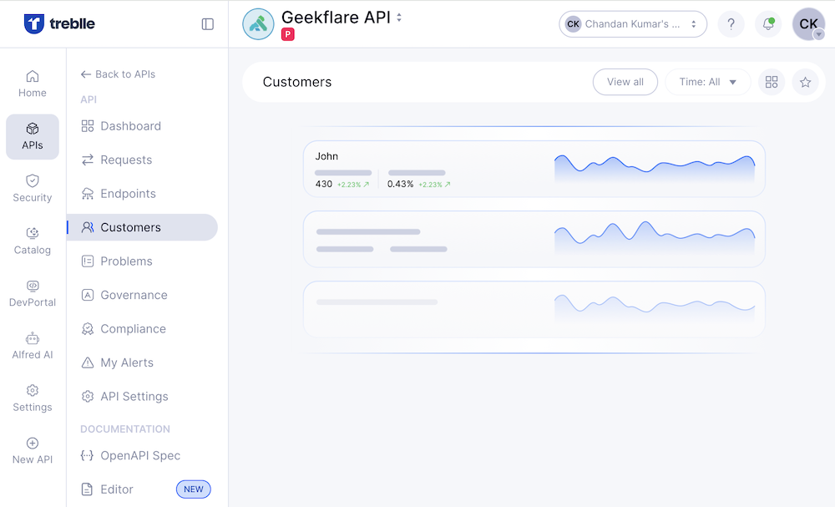This screenshot has height=507, width=835.
Task: Open Catalog in left rail
Action: point(33,241)
